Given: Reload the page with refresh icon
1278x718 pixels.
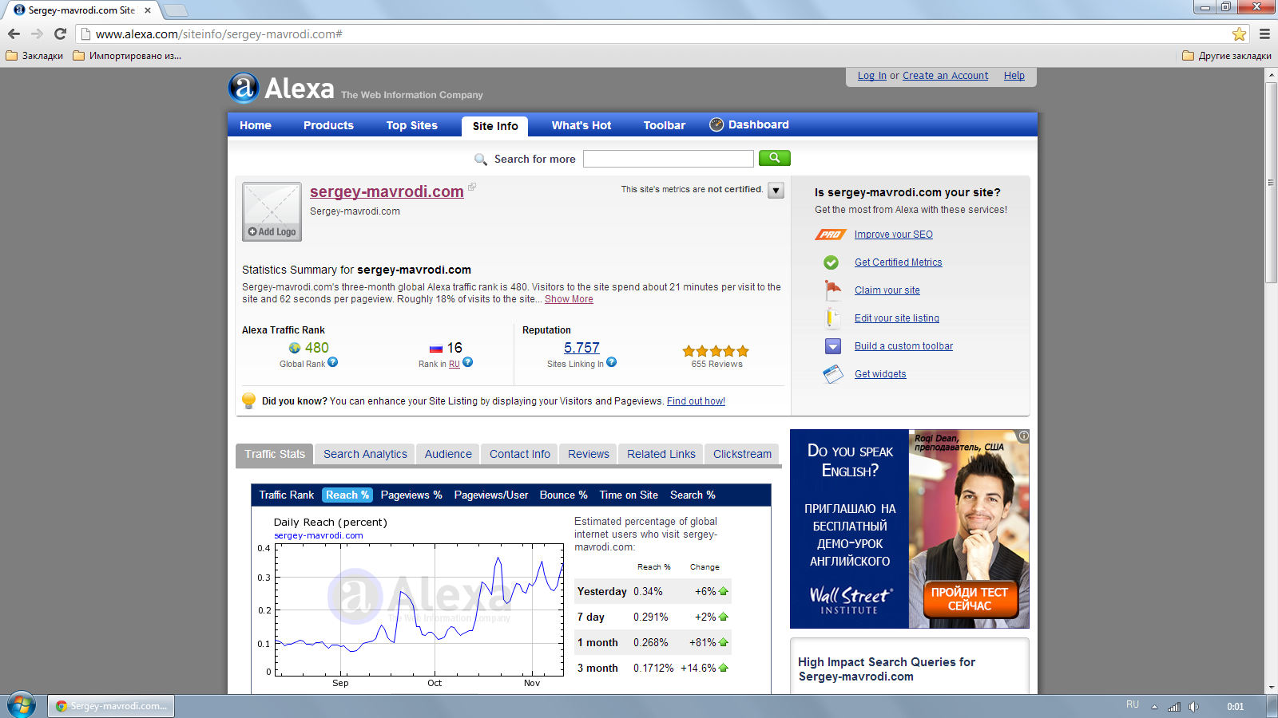Looking at the screenshot, I should tap(60, 34).
